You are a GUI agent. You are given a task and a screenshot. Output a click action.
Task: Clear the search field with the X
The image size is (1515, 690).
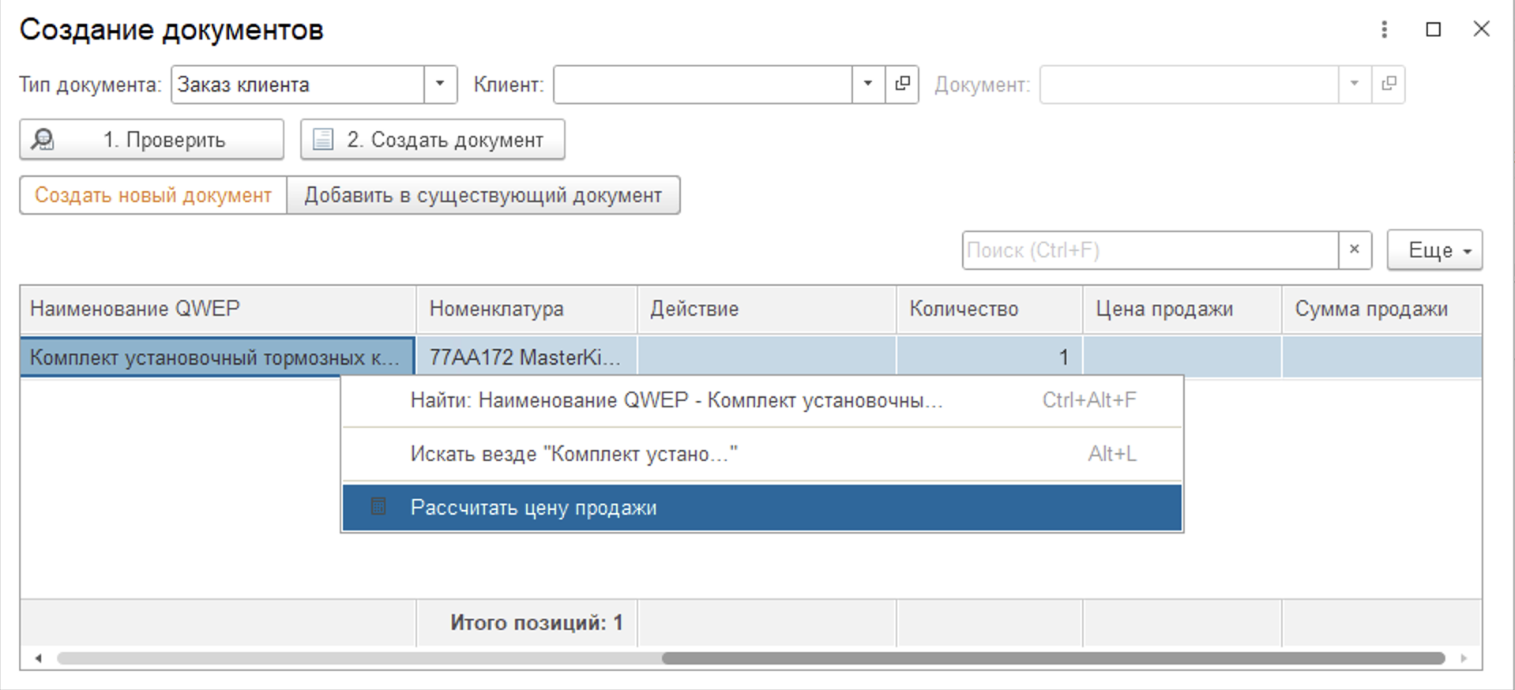point(1355,249)
